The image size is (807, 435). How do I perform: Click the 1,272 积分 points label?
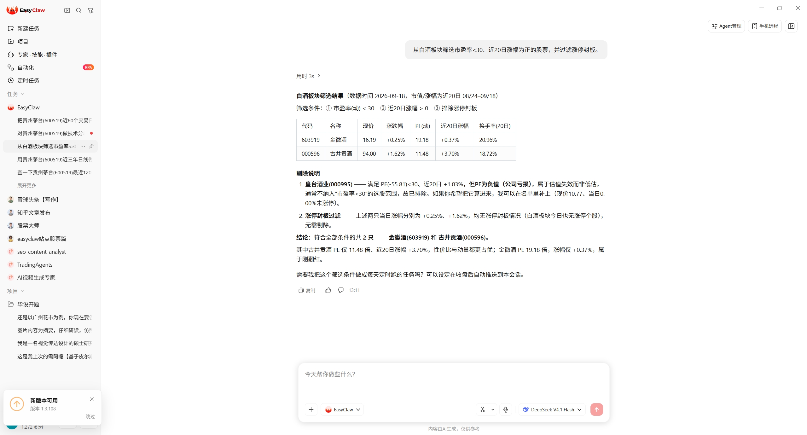tap(32, 427)
